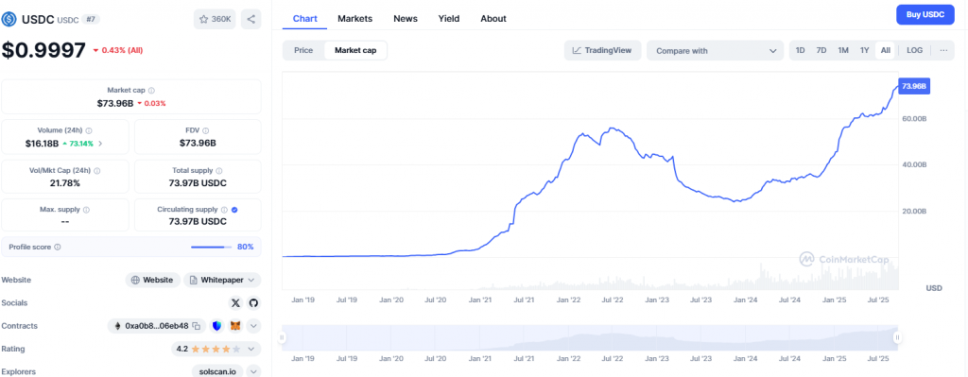Open the X (Twitter) social link

point(235,303)
